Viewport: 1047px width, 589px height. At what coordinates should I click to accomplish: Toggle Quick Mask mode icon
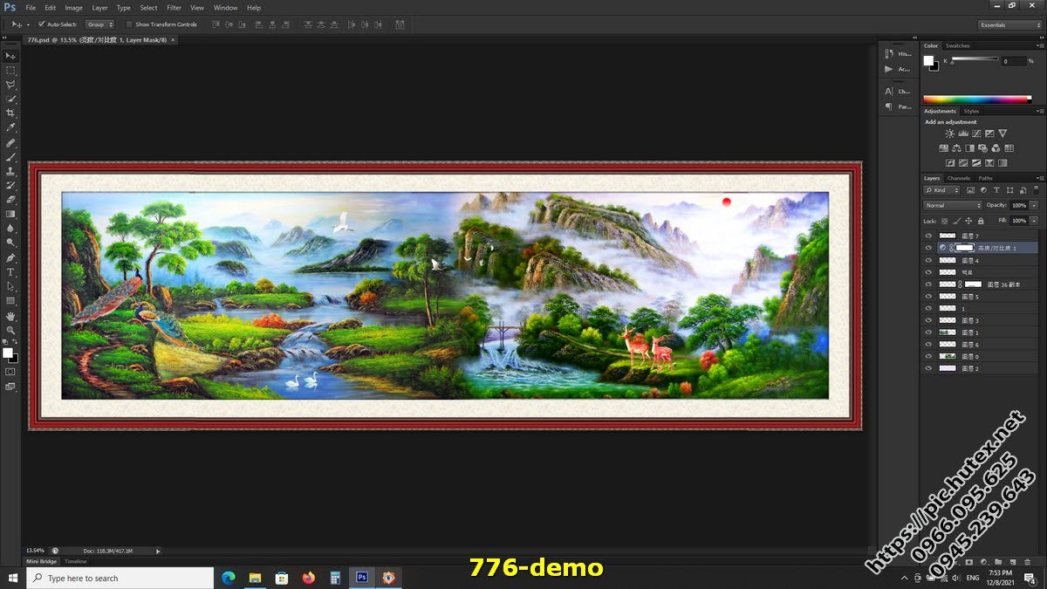(10, 371)
